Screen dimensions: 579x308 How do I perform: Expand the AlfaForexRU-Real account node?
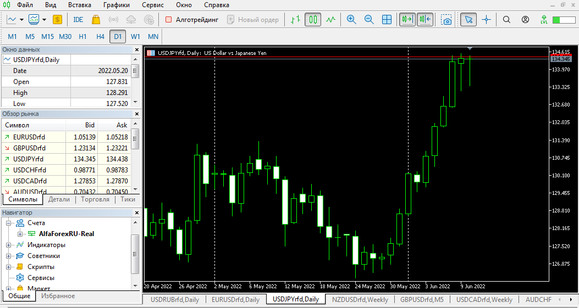(20, 234)
